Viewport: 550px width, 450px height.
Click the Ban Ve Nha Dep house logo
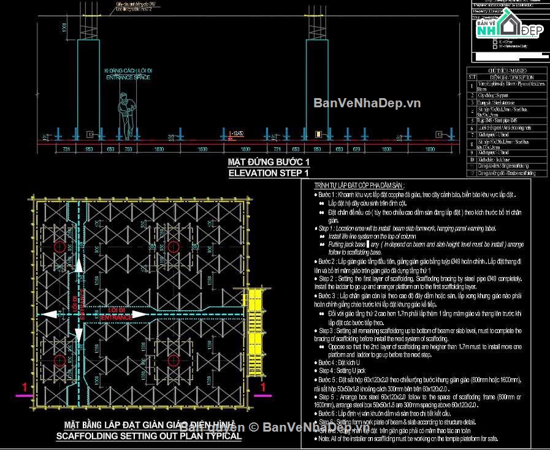pos(510,23)
